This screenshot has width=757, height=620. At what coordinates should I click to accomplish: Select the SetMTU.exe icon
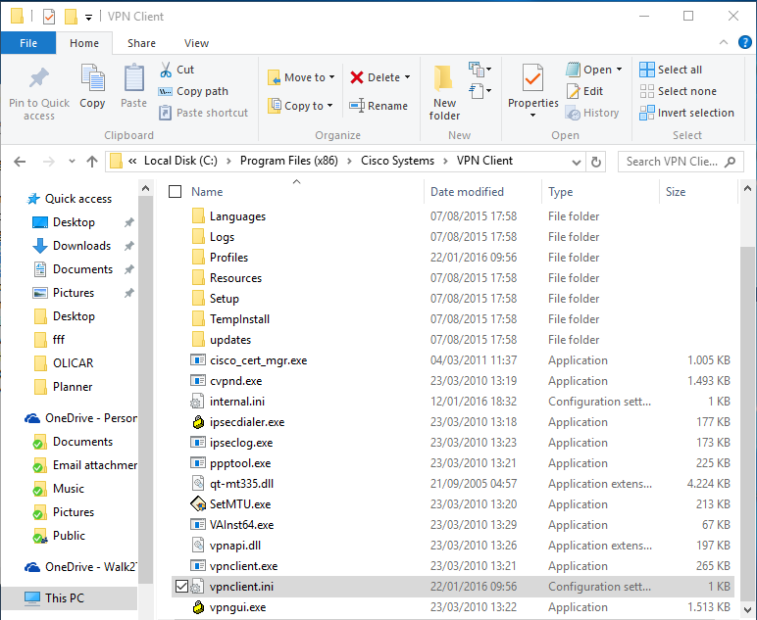pos(198,504)
